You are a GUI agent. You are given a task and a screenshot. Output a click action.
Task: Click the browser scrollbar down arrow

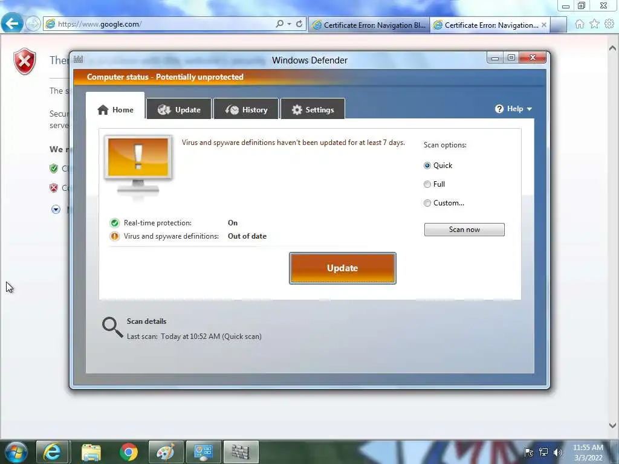point(613,425)
